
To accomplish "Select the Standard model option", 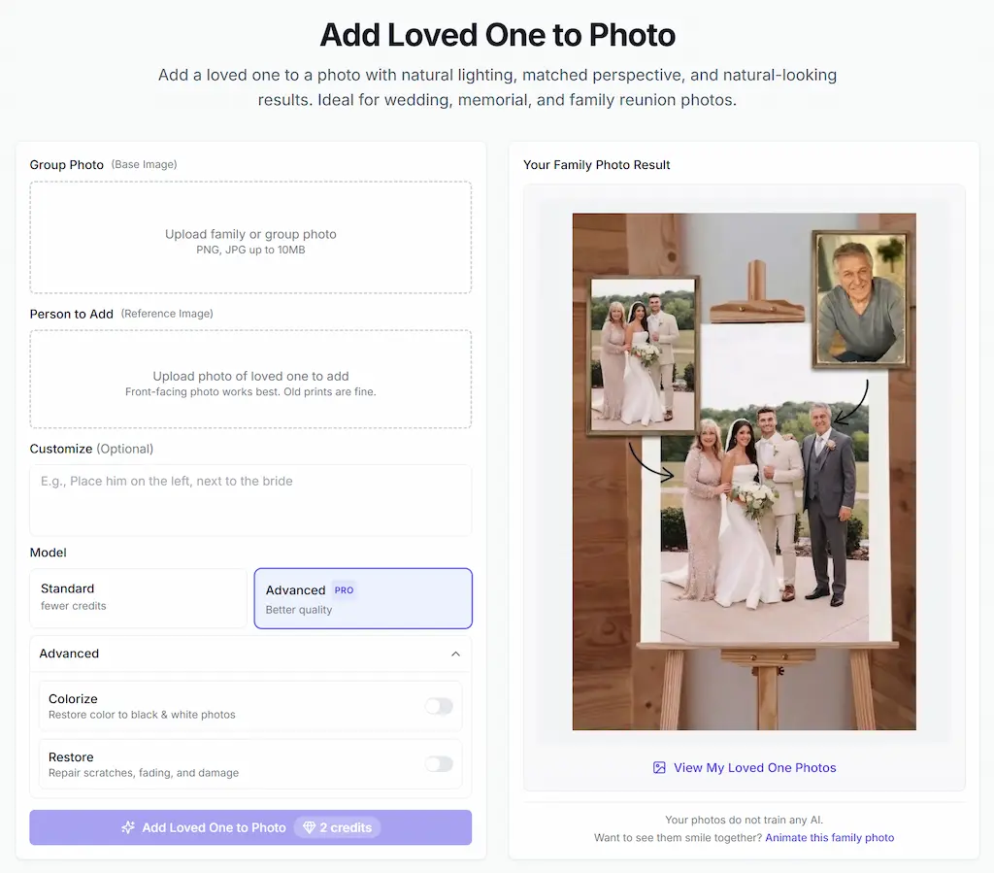I will (138, 598).
